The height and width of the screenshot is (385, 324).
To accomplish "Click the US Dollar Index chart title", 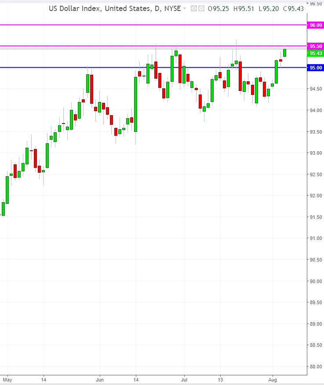I will click(x=114, y=8).
